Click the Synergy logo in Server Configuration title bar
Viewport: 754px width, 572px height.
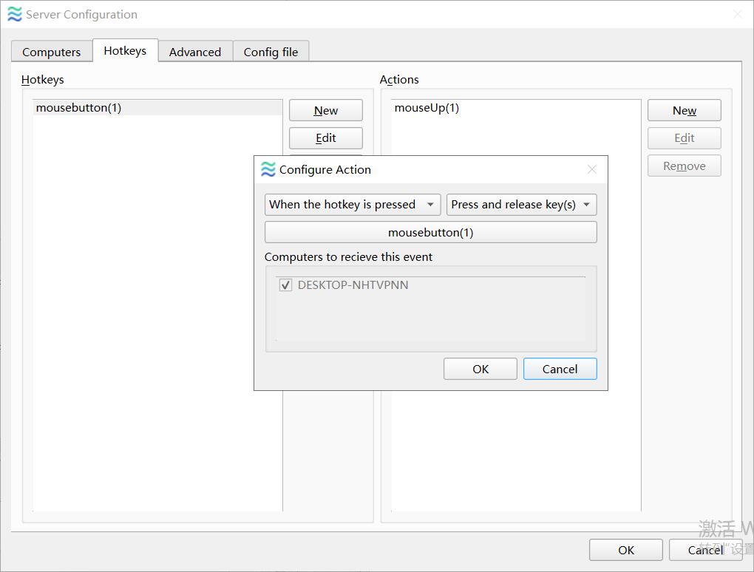pyautogui.click(x=14, y=14)
